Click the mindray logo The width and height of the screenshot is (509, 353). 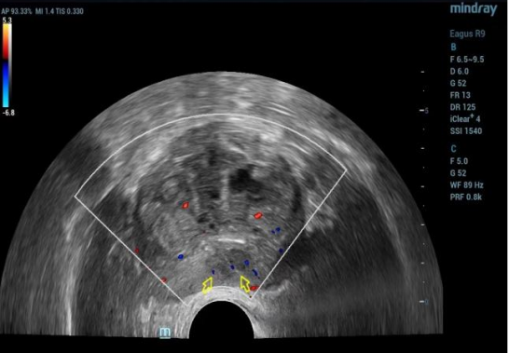click(x=474, y=9)
